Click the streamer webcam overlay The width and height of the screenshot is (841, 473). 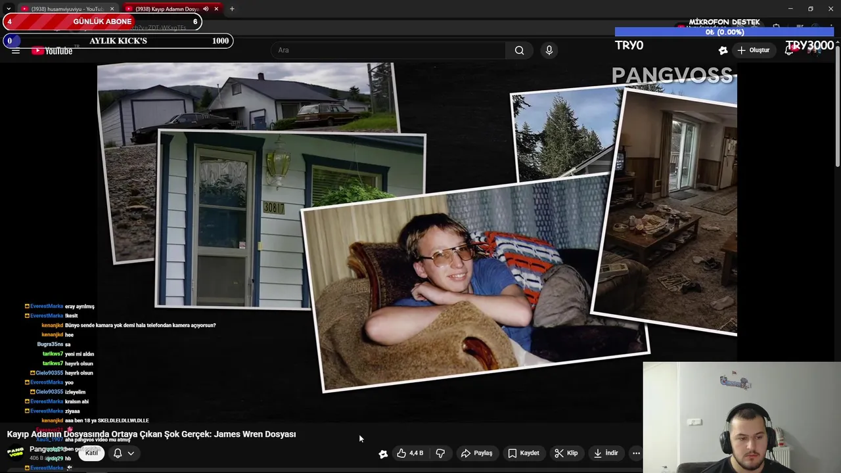[742, 417]
